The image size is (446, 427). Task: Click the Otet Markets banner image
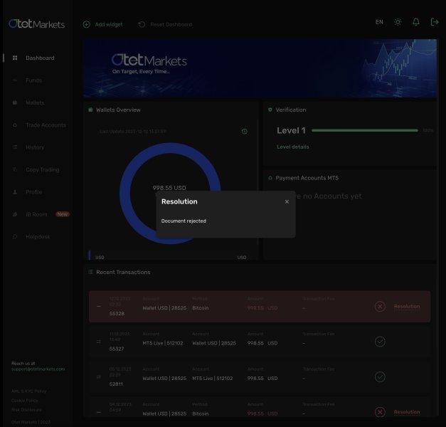tap(260, 68)
